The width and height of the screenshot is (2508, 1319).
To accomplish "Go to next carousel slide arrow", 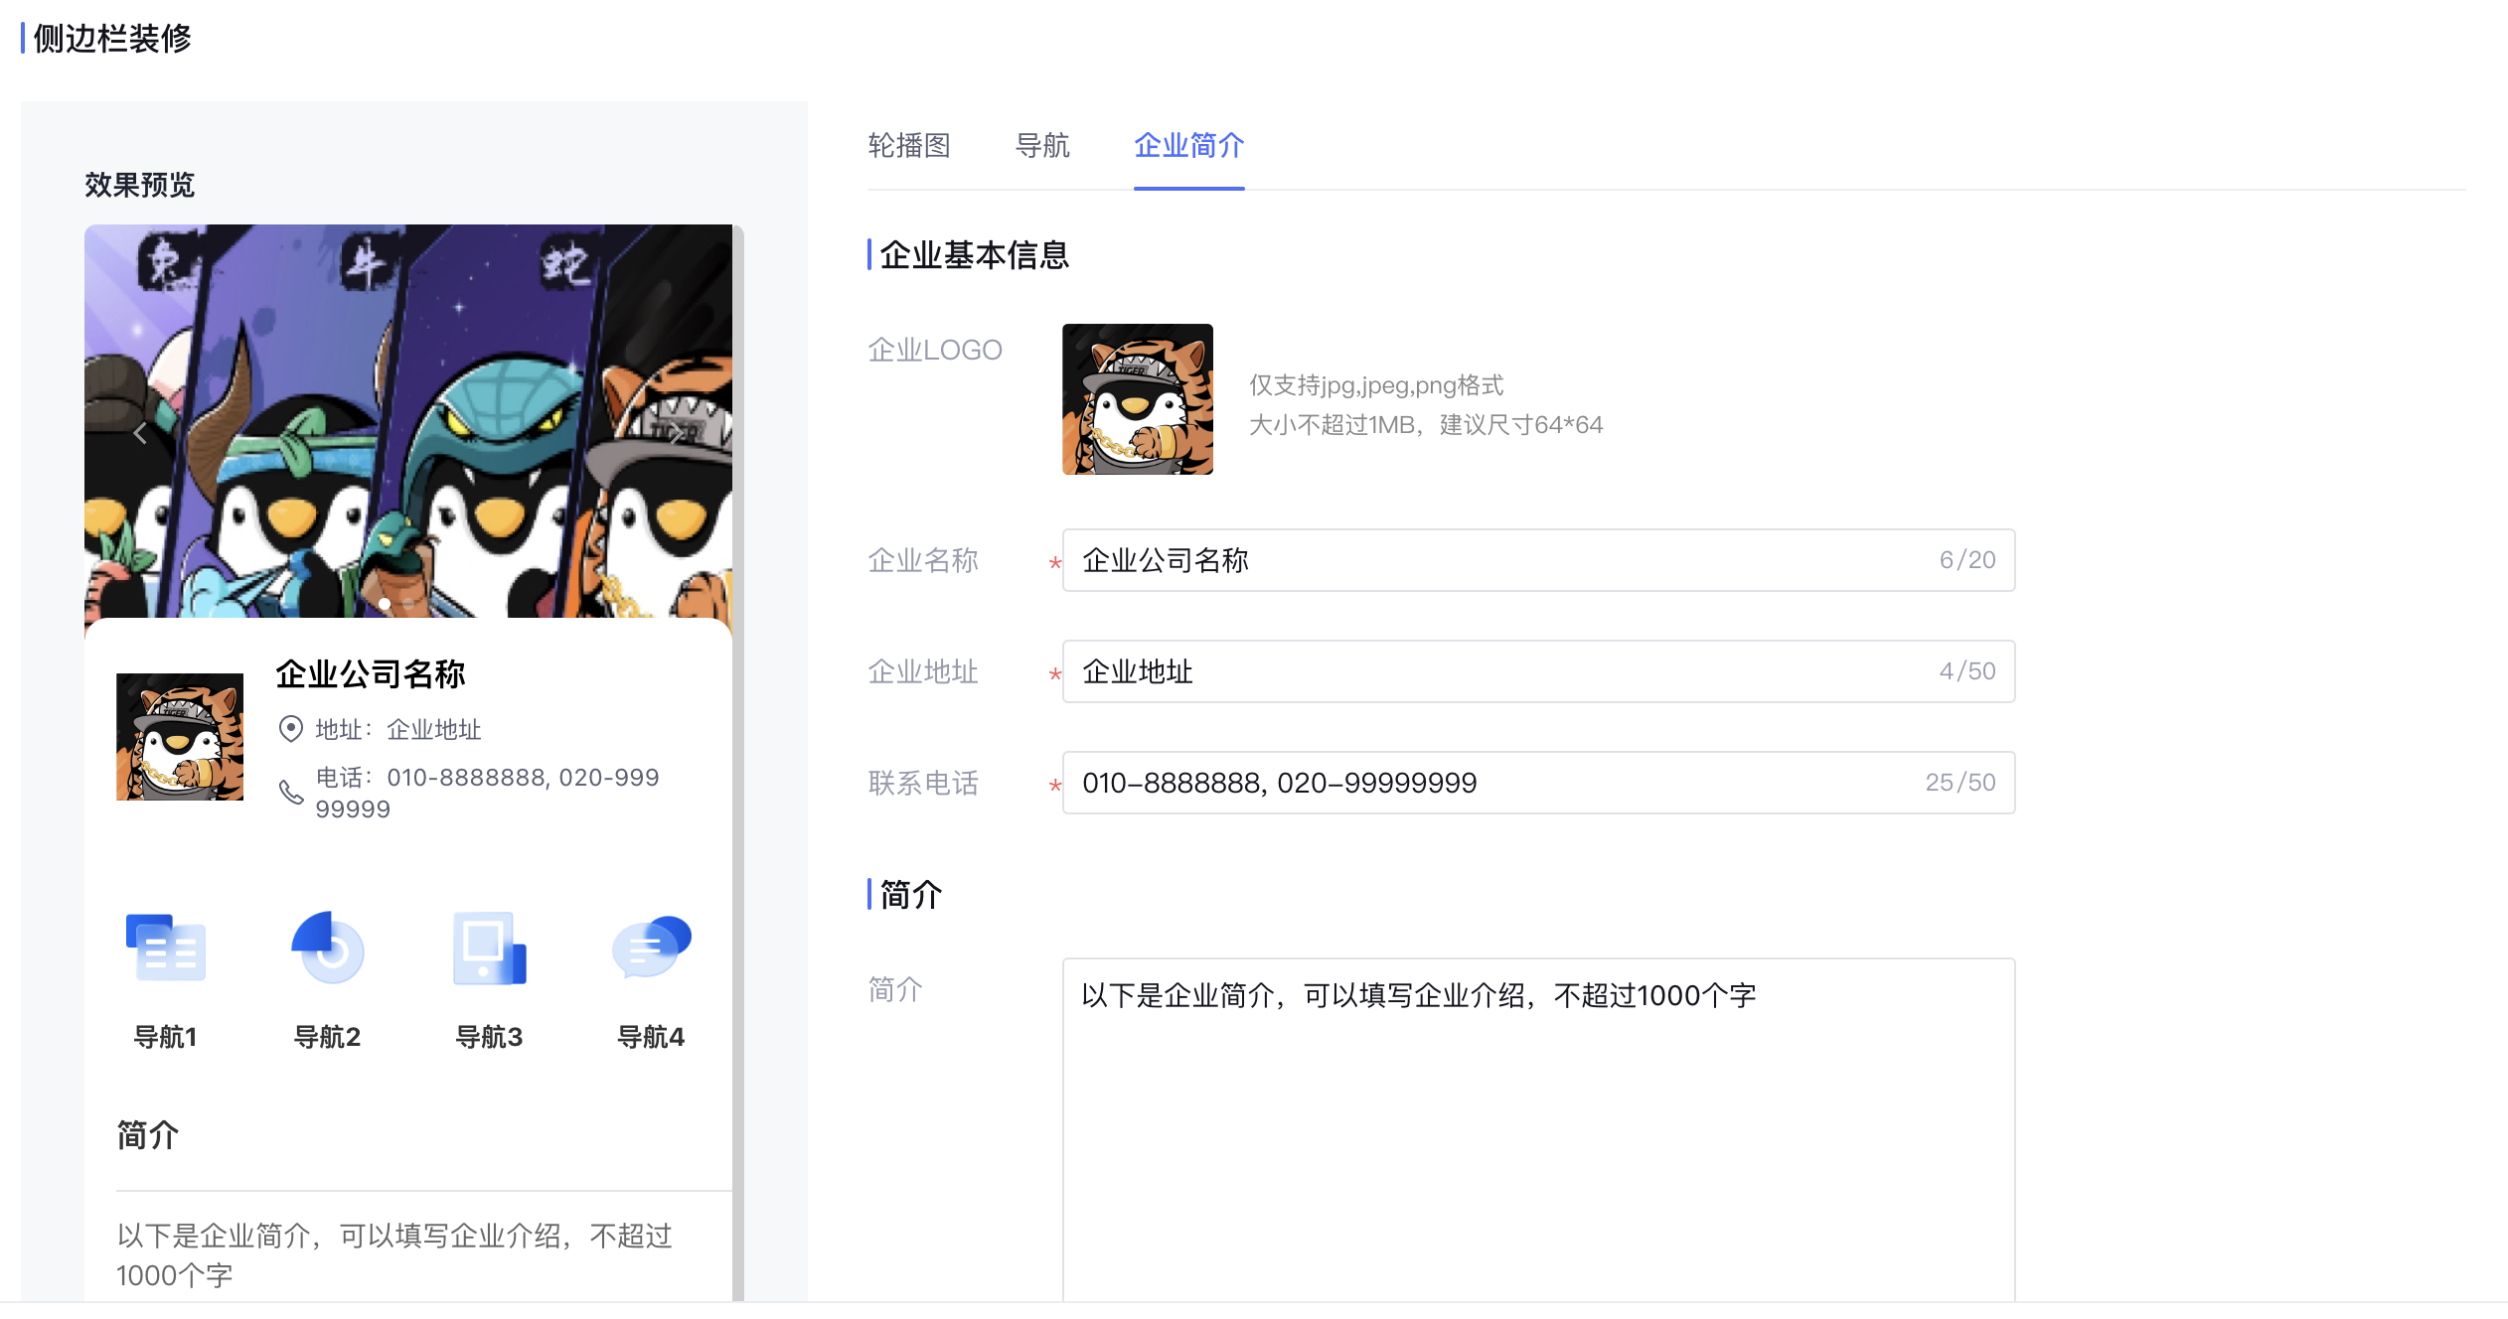I will point(676,433).
